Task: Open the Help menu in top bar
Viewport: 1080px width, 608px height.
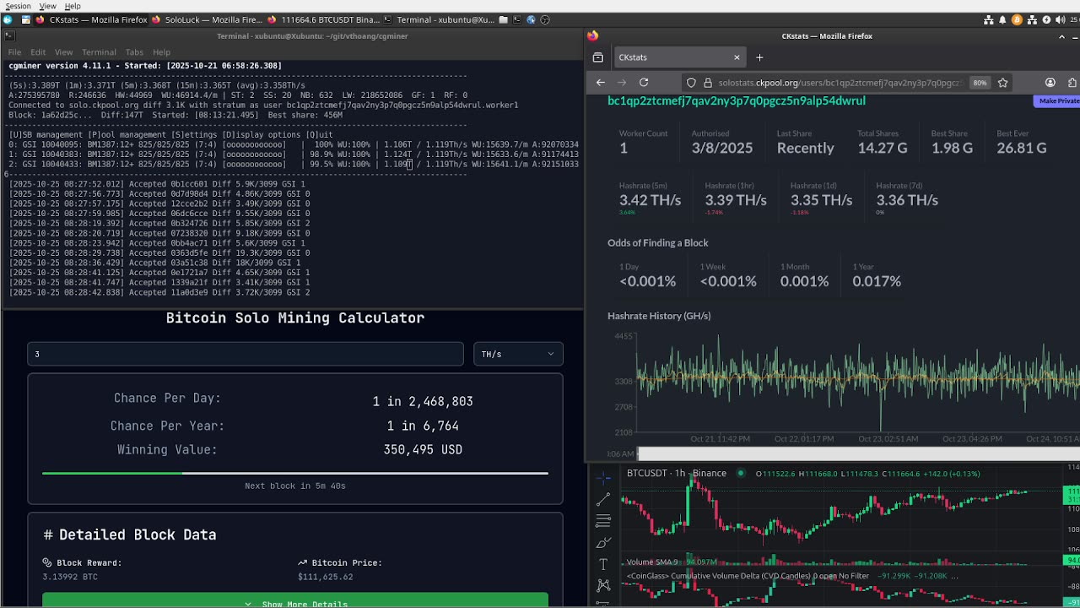Action: pyautogui.click(x=73, y=6)
